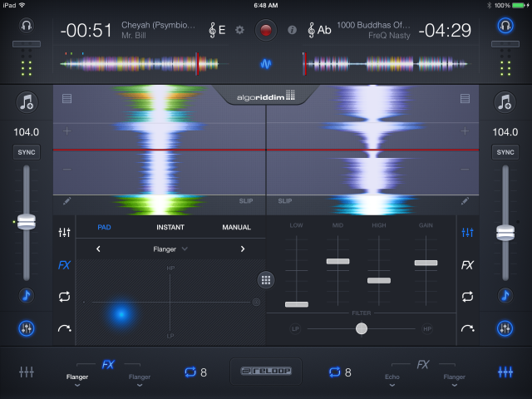Click the right deck 8-beat loop button
The image size is (532, 399).
339,372
